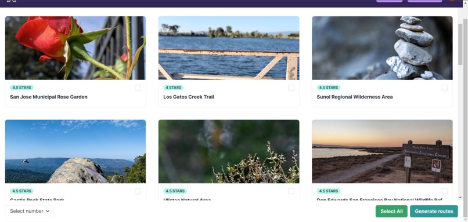This screenshot has height=222, width=468.
Task: Click the 4 STARS badge on Los Gatos Creek Trail
Action: (x=173, y=88)
